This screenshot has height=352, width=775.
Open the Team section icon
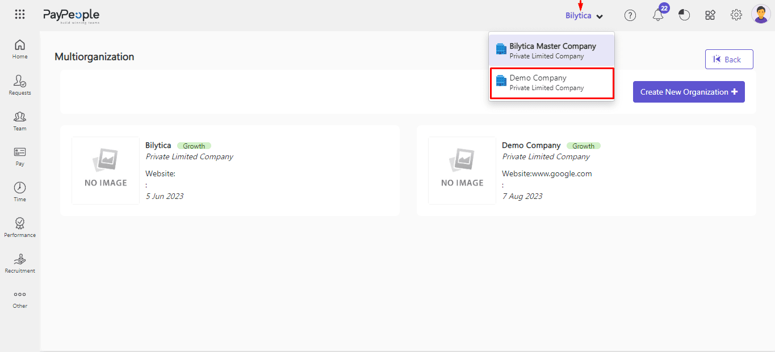(x=20, y=120)
